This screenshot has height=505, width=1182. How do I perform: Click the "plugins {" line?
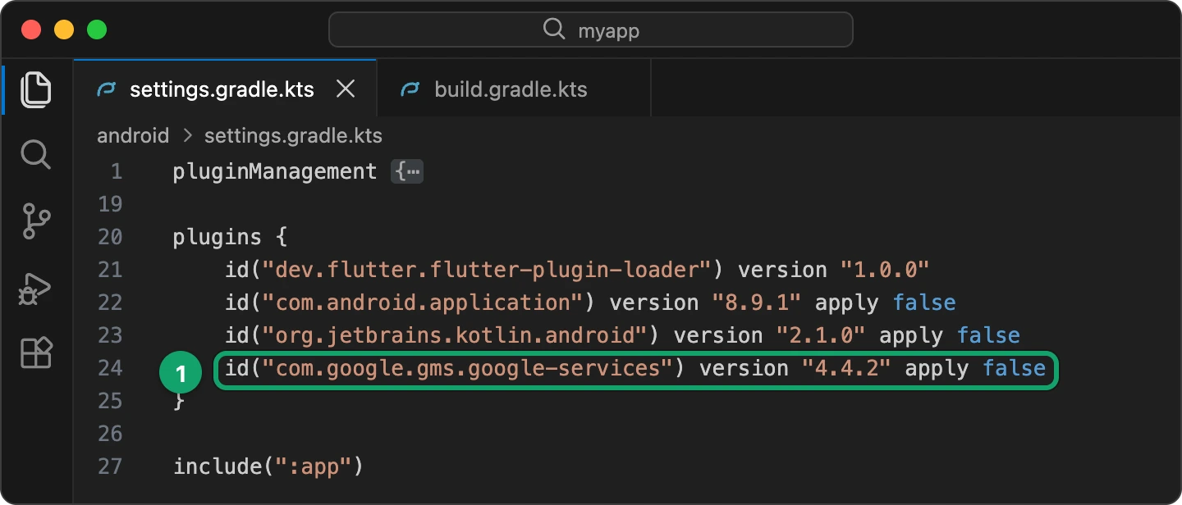coord(230,237)
